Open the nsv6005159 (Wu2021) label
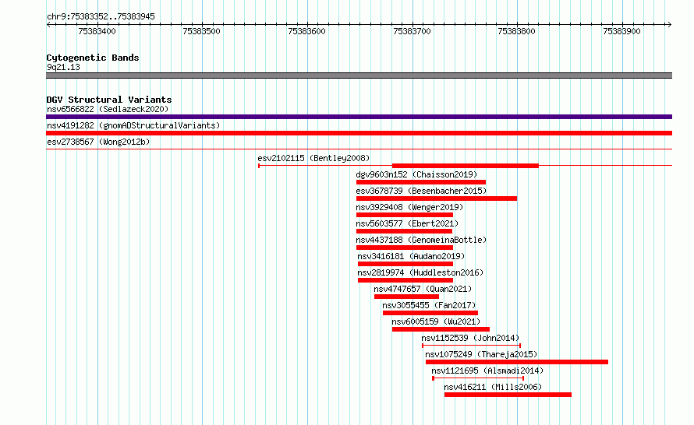The height and width of the screenshot is (425, 694). pos(436,321)
